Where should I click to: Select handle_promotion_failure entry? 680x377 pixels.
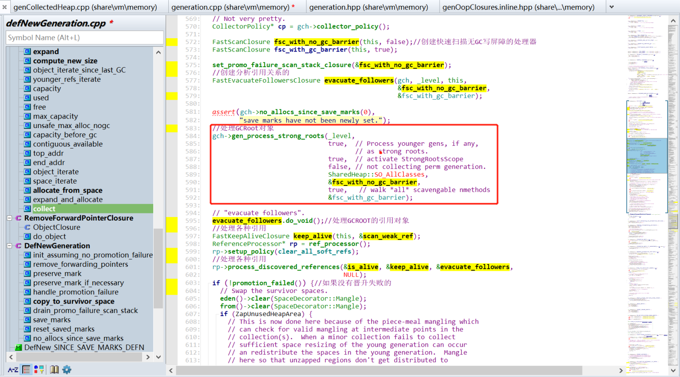[76, 292]
